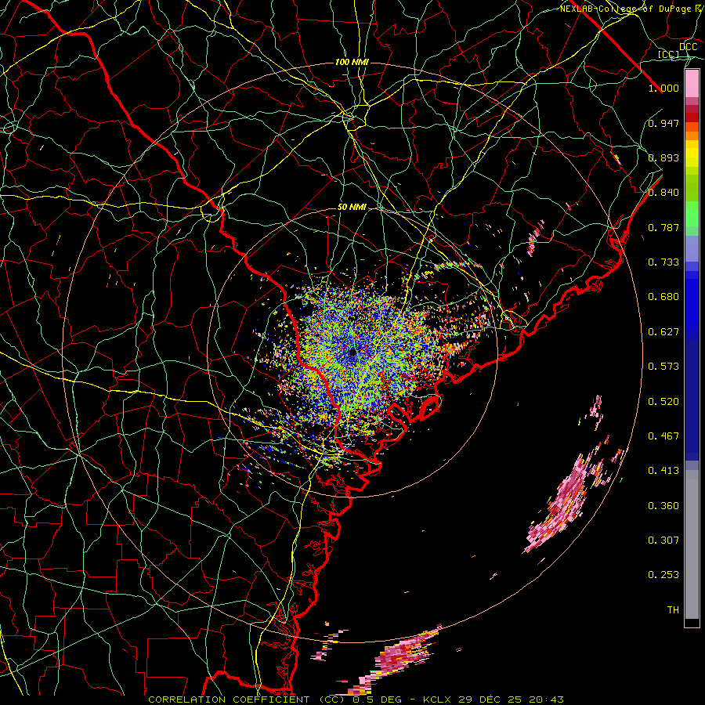The height and width of the screenshot is (705, 705).
Task: Click the 0.627 scale value
Action: (x=663, y=332)
